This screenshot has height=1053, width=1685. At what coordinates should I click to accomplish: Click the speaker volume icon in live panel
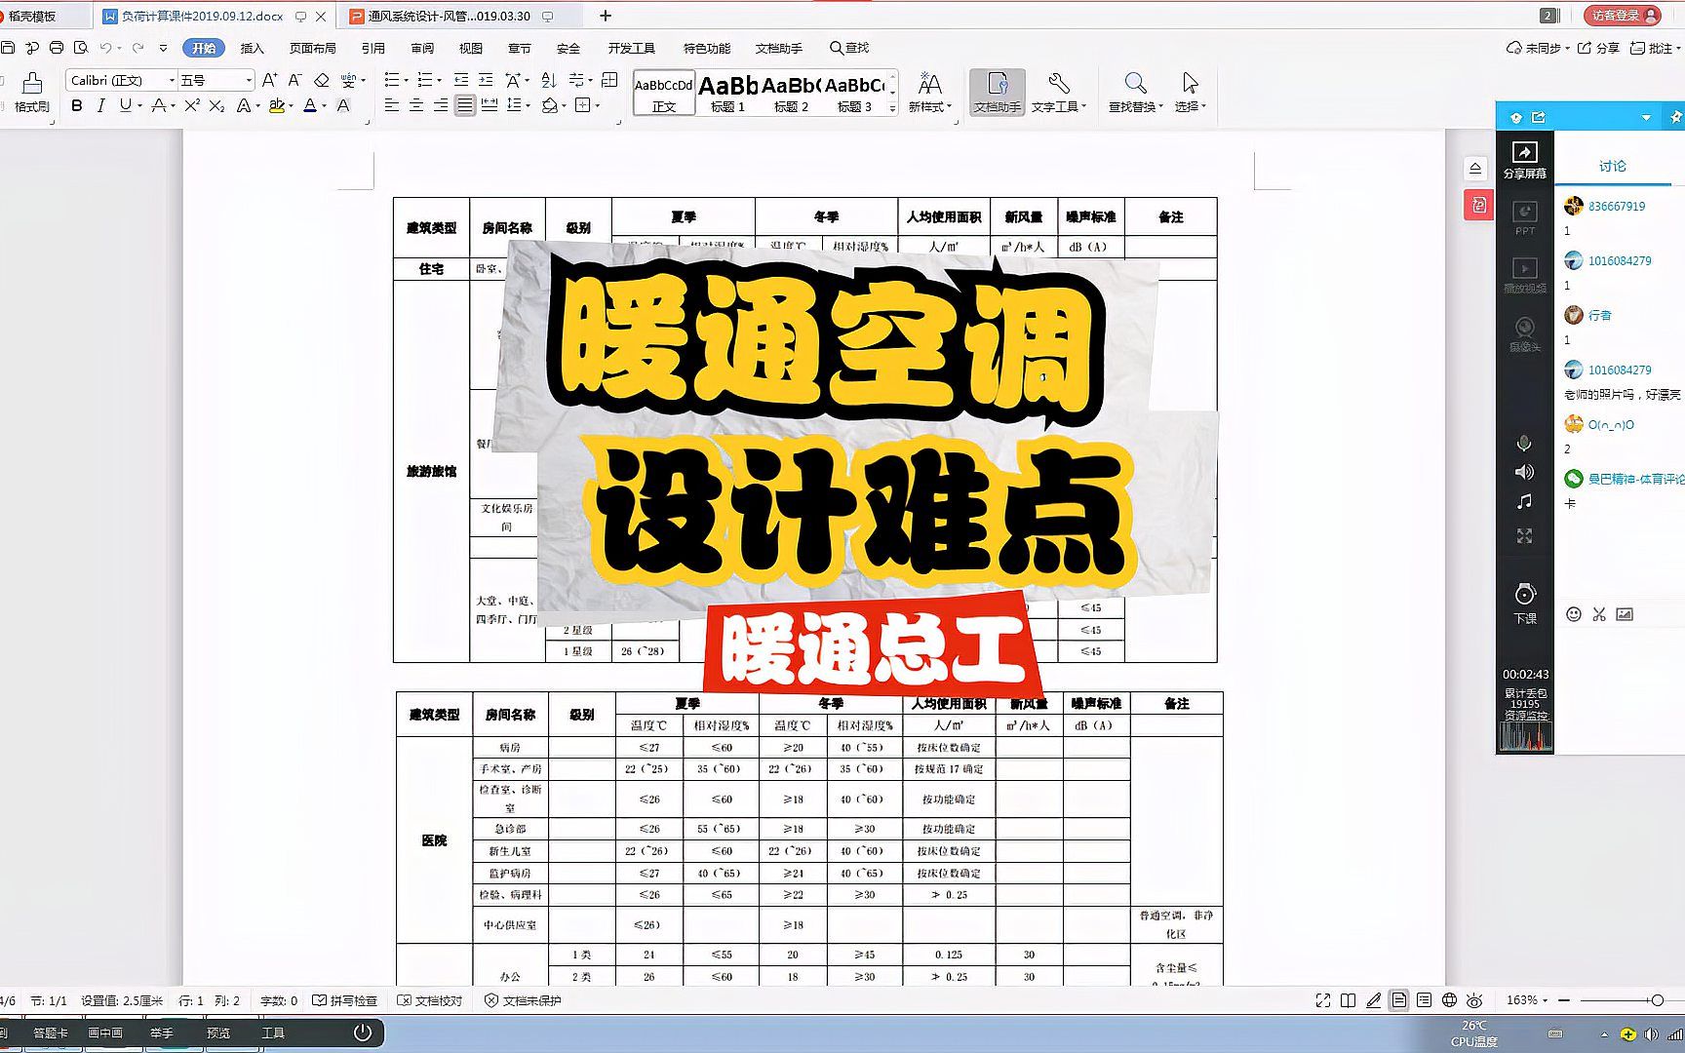tap(1524, 472)
